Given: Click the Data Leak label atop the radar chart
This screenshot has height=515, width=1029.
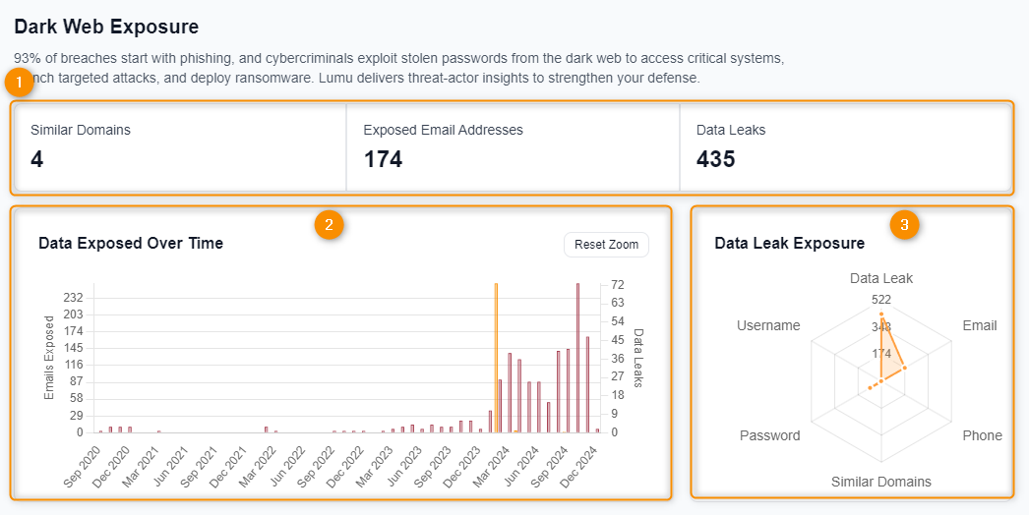Looking at the screenshot, I should pos(880,278).
